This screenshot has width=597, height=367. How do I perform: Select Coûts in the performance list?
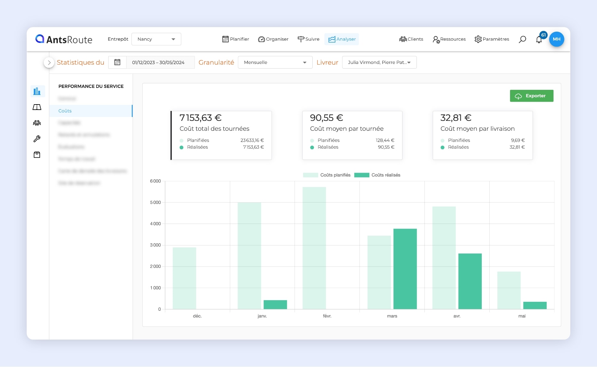click(x=65, y=111)
